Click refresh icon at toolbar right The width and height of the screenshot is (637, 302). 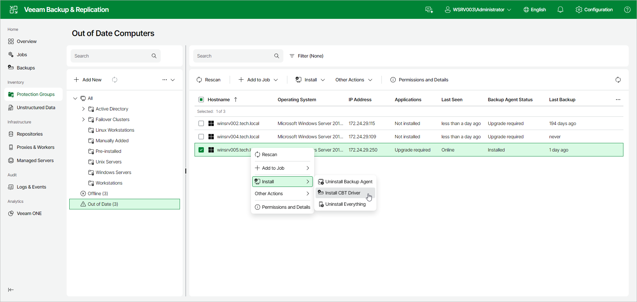(618, 80)
